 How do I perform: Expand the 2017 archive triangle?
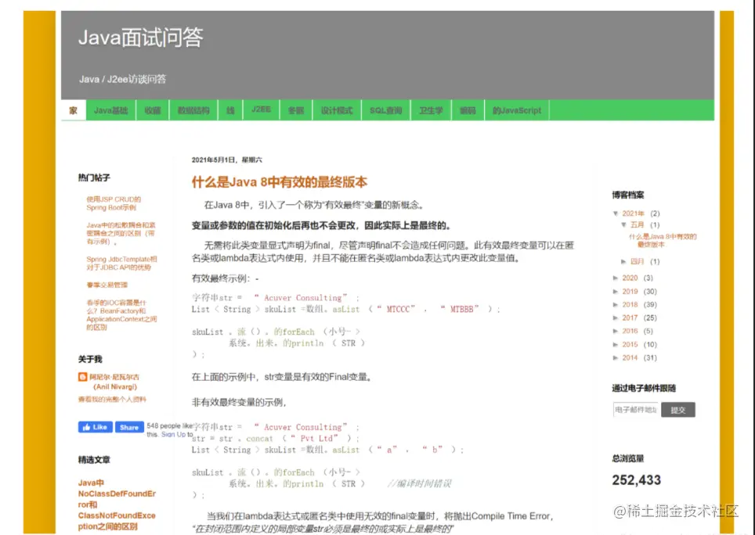[616, 318]
